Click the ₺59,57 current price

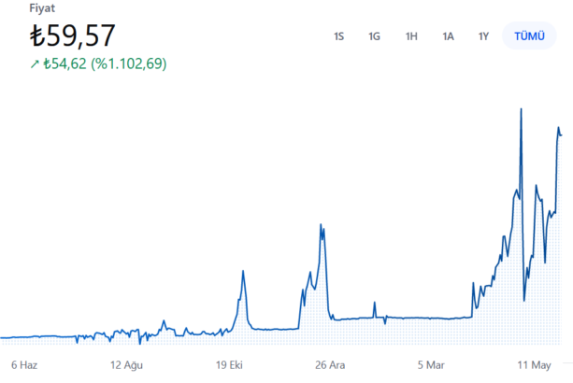pos(73,35)
